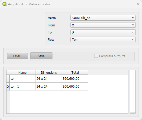Toggle the Compress outputs checkbox
Screen dimensions: 142x120
(96, 56)
